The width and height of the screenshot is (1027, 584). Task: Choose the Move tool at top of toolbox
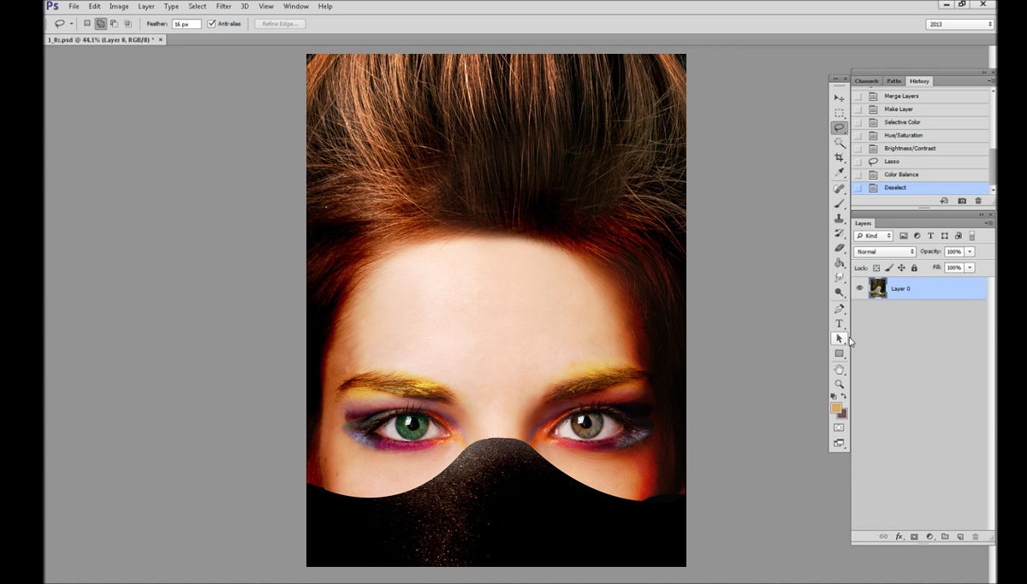839,98
